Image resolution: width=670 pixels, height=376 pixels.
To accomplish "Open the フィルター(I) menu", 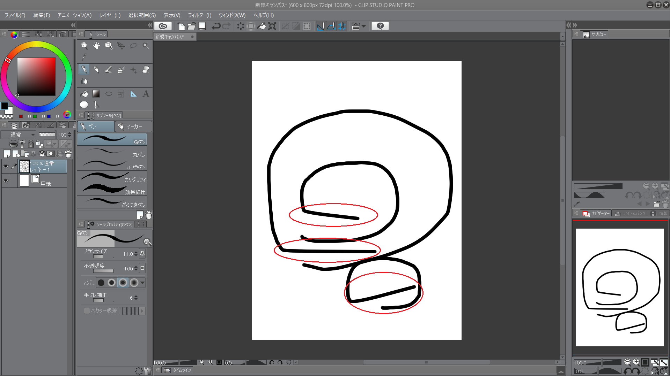I will coord(199,15).
